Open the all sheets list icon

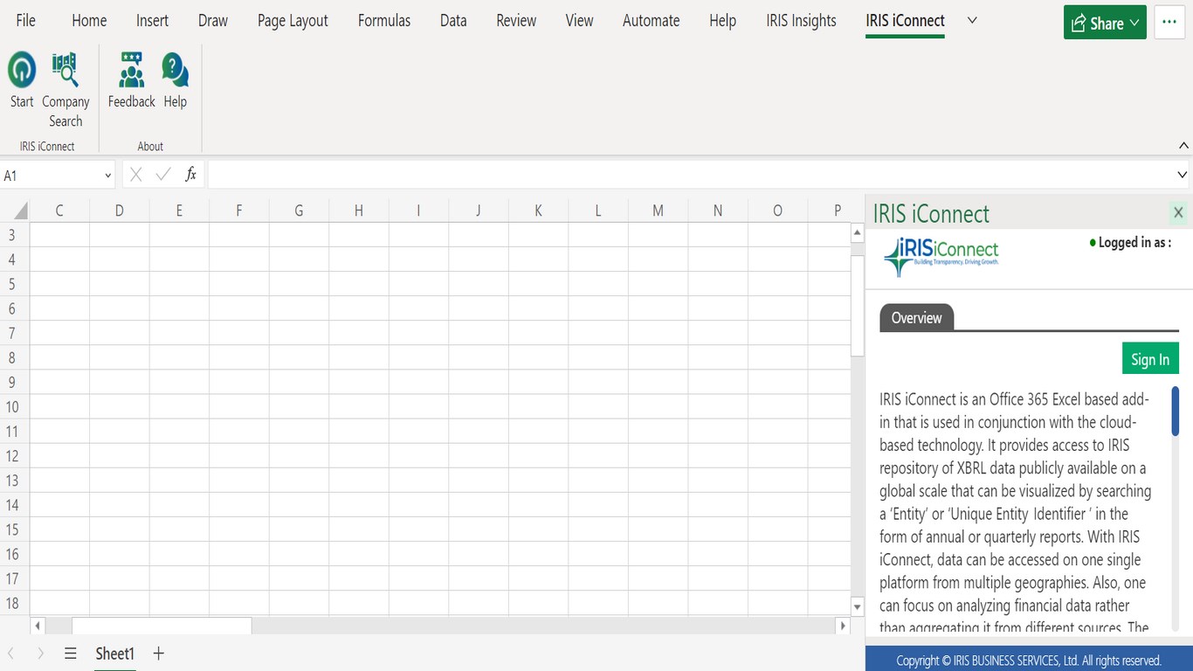click(71, 654)
